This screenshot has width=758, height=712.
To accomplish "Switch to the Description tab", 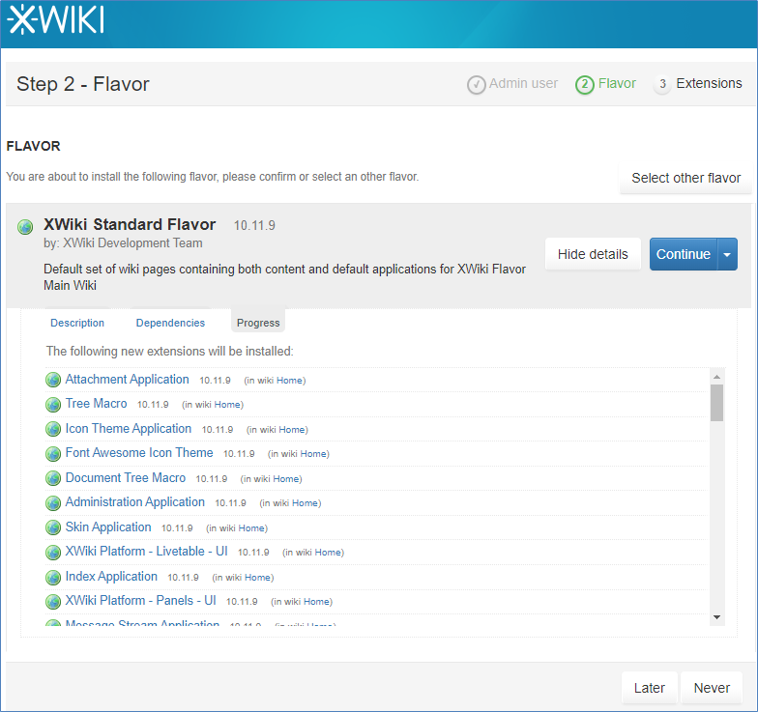I will coord(77,323).
